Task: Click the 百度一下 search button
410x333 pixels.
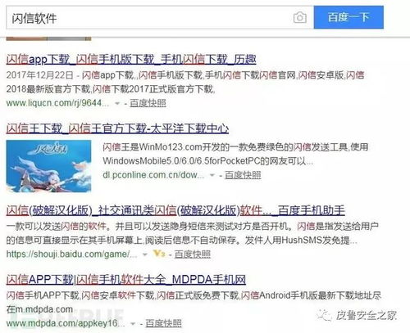Action: tap(348, 17)
